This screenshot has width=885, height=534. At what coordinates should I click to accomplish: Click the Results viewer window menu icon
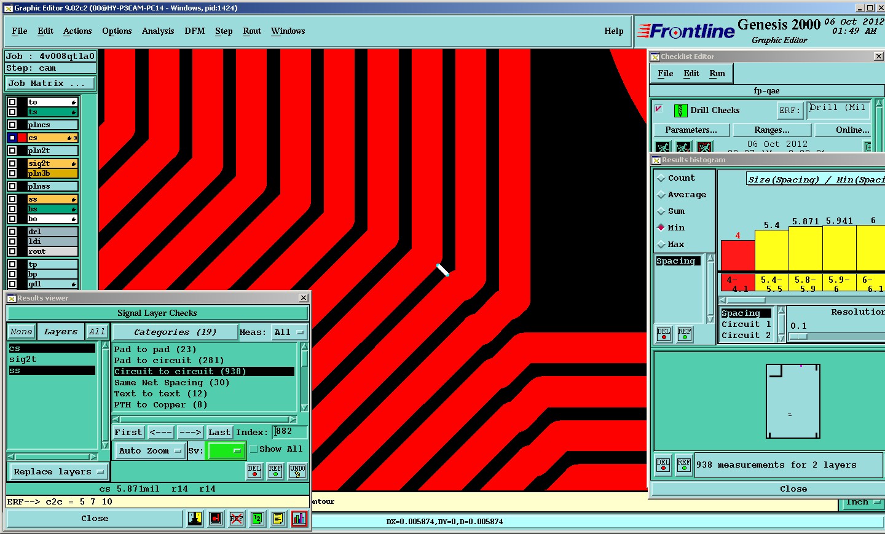12,298
